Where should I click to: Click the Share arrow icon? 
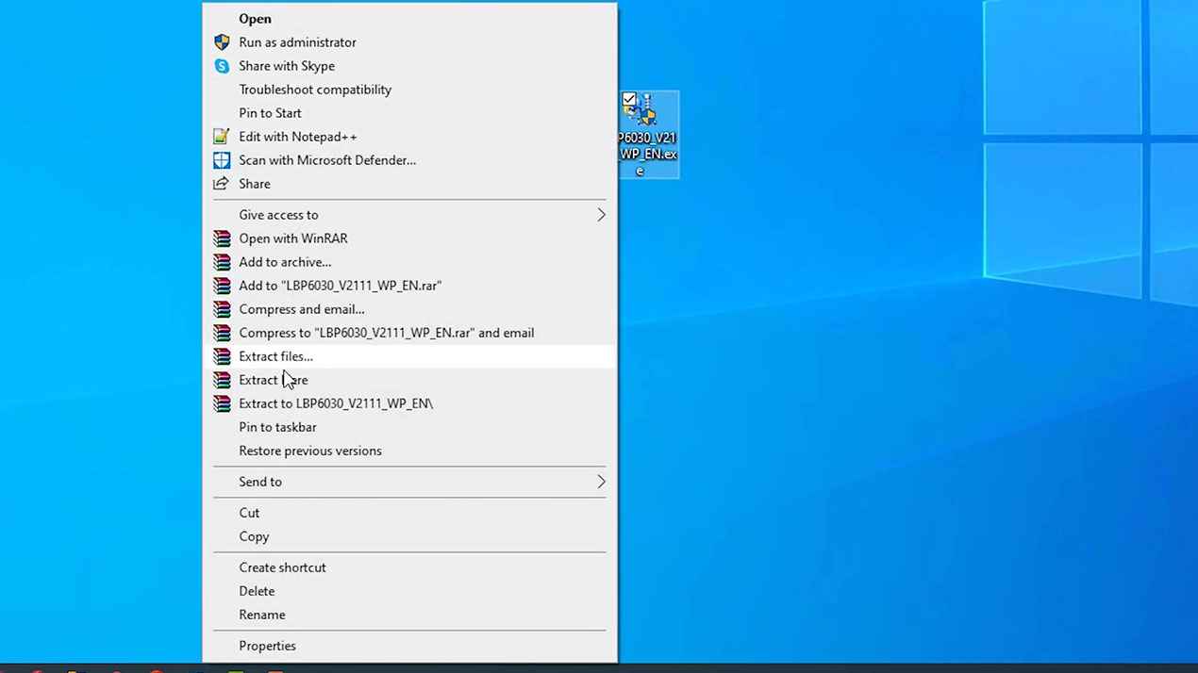[x=222, y=184]
